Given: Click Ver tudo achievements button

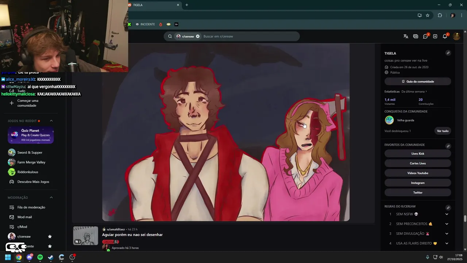Looking at the screenshot, I should pyautogui.click(x=443, y=131).
